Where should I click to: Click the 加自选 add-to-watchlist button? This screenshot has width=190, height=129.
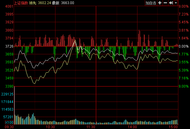click(x=151, y=3)
